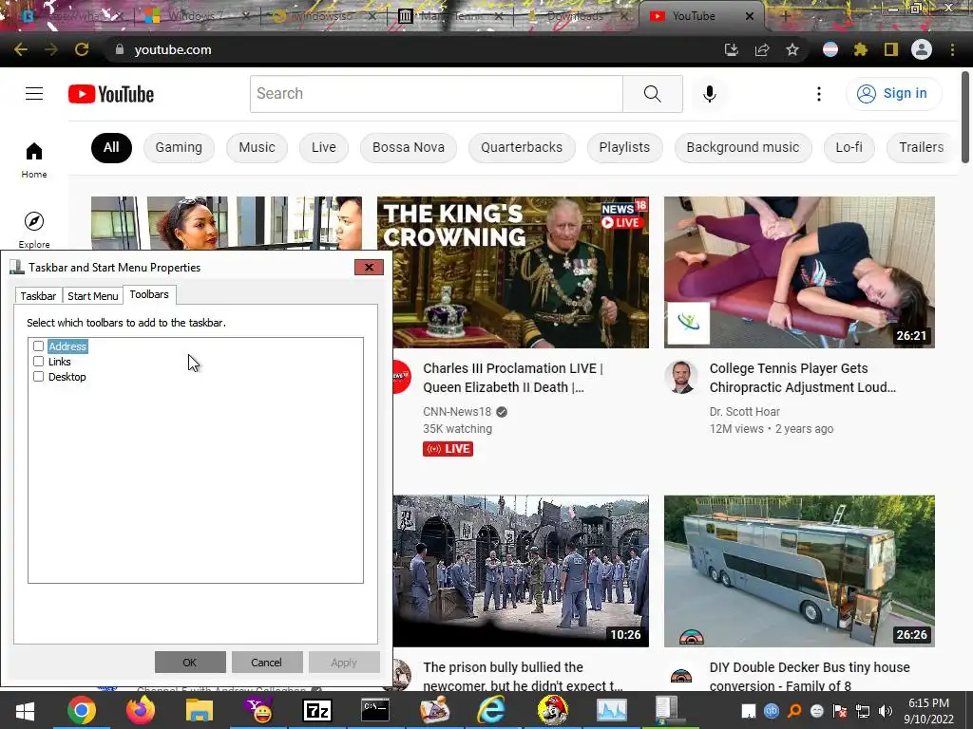Switch to the Windows 7 browser tab

point(195,16)
